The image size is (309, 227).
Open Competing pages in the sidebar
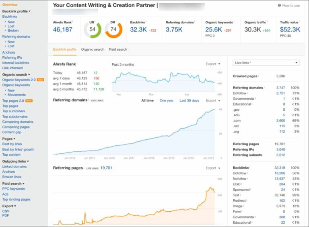16,127
